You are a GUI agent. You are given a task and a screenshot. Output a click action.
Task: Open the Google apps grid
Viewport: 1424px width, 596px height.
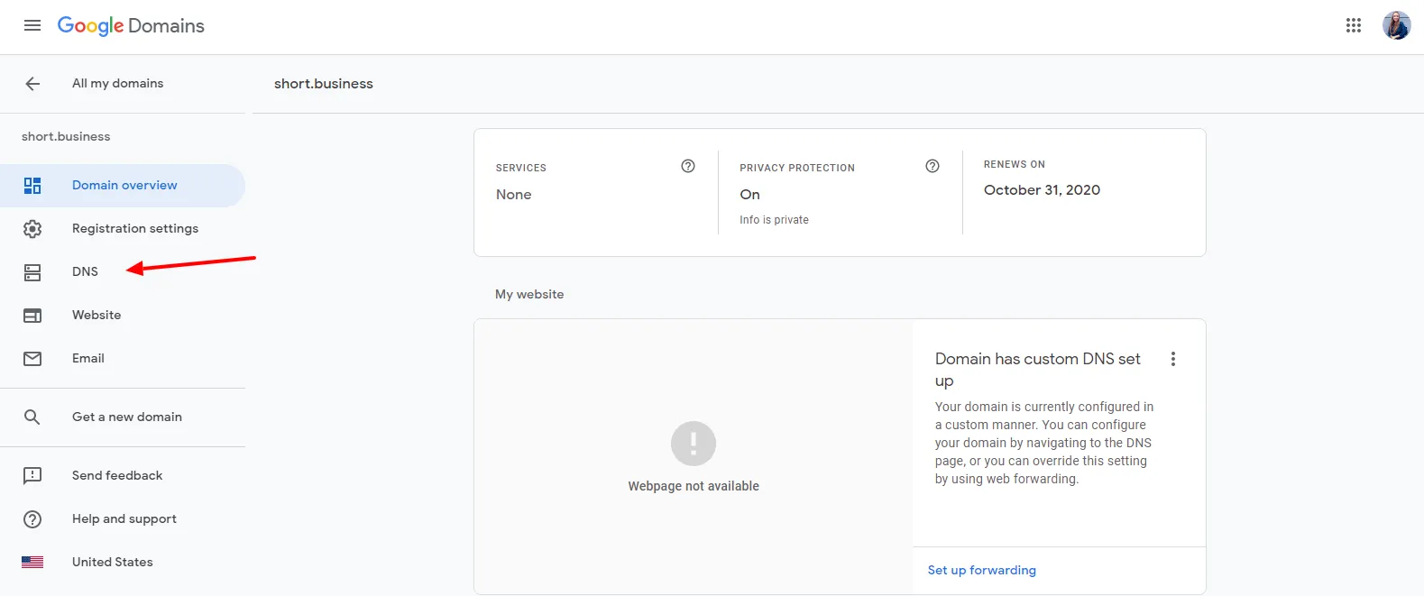tap(1354, 25)
